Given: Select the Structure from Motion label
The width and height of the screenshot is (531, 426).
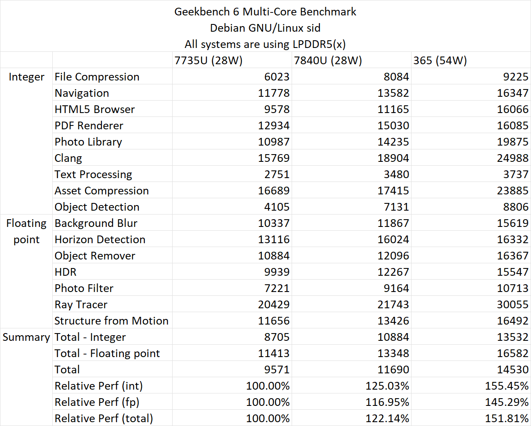Looking at the screenshot, I should pyautogui.click(x=111, y=321).
